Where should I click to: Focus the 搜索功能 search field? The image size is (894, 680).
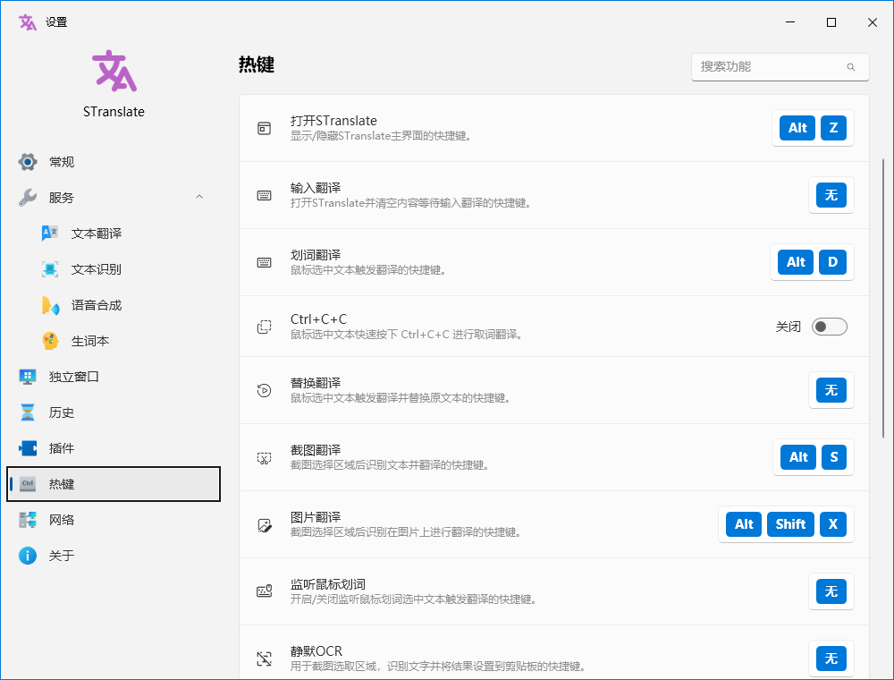769,67
